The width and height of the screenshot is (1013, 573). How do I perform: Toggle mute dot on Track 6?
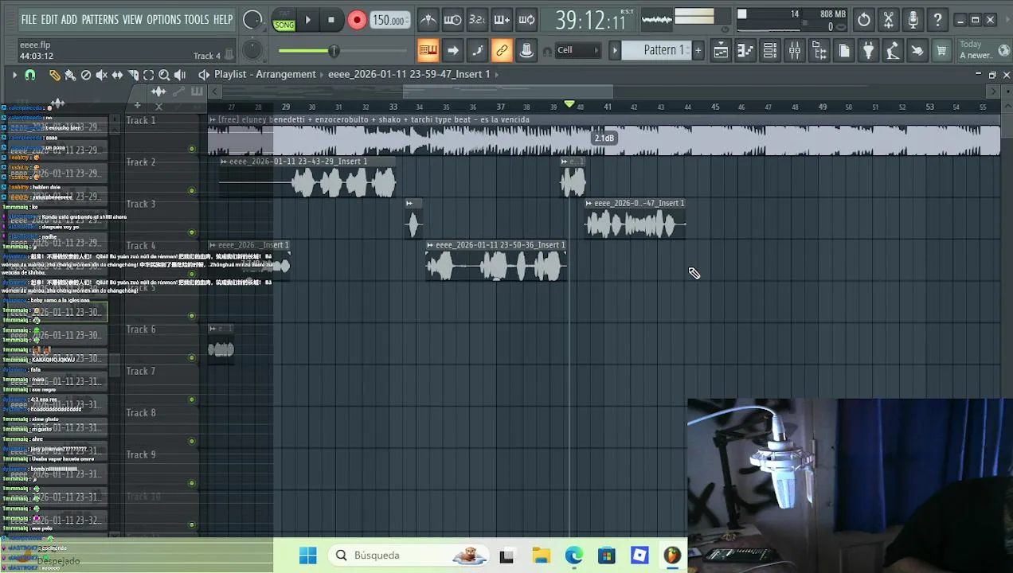tap(192, 357)
